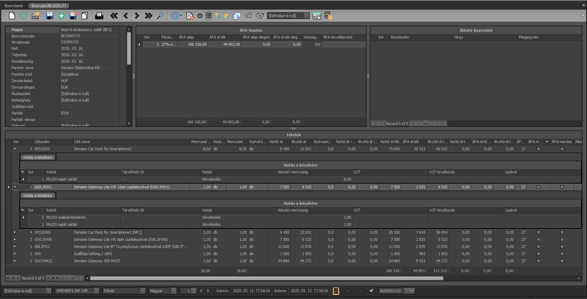Click the blue floppy disk save icon
Image resolution: width=587 pixels, height=299 pixels.
[50, 16]
